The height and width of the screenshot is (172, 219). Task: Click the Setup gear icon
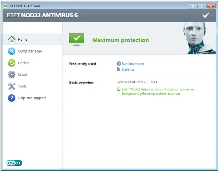point(11,75)
